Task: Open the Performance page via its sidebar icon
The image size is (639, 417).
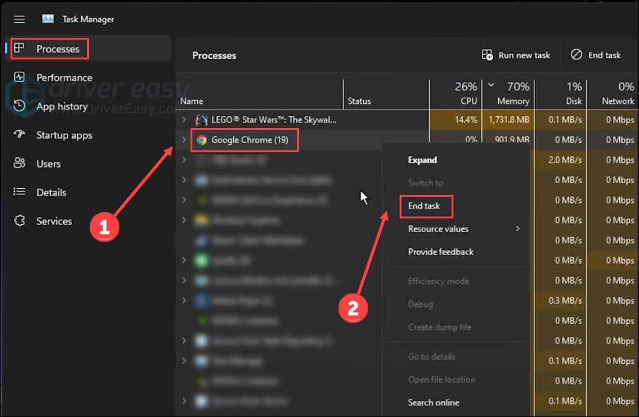Action: [x=19, y=77]
